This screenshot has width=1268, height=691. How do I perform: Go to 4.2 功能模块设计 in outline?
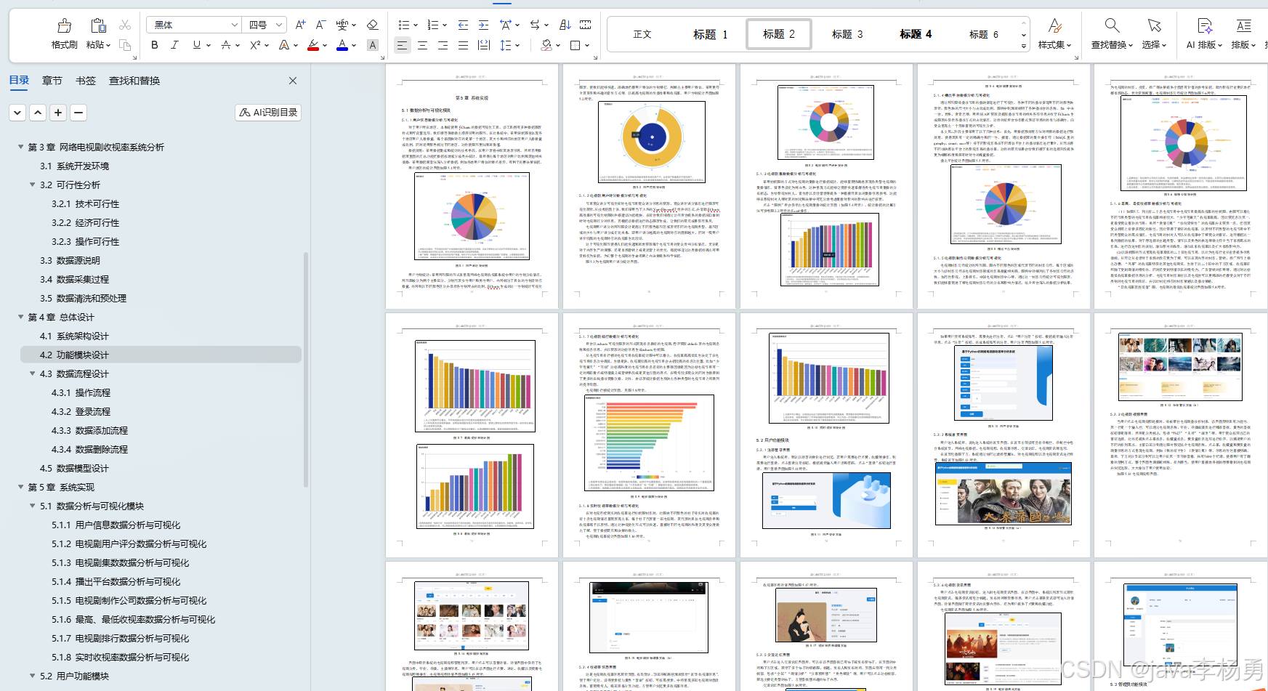coord(160,355)
